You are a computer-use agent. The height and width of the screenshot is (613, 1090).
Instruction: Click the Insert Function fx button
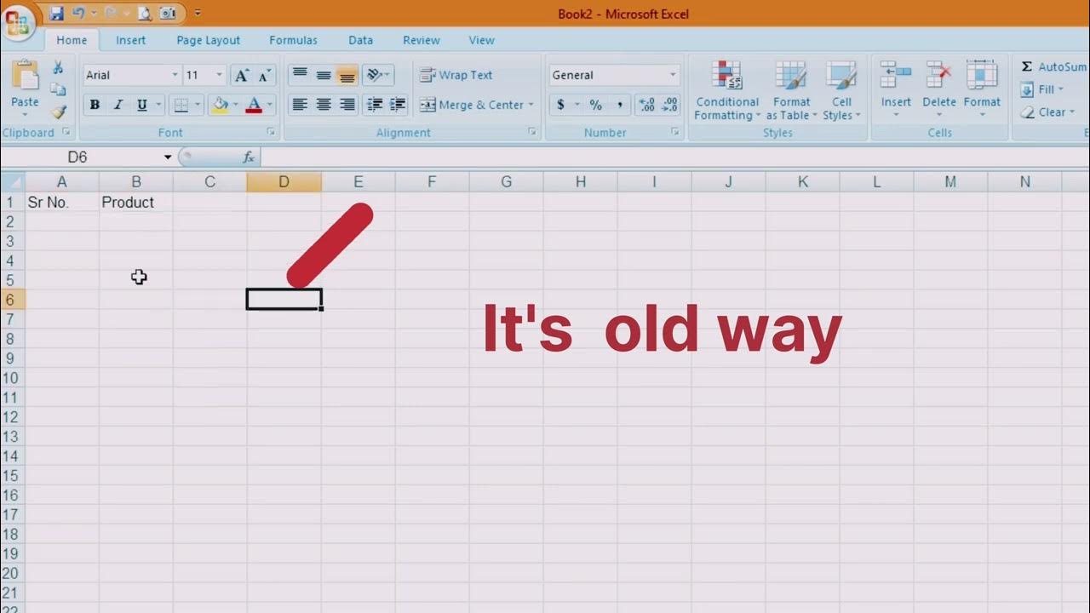[249, 158]
